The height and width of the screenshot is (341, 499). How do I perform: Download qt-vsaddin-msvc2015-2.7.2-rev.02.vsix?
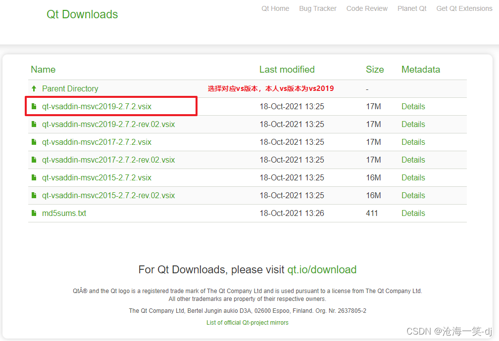(x=108, y=195)
